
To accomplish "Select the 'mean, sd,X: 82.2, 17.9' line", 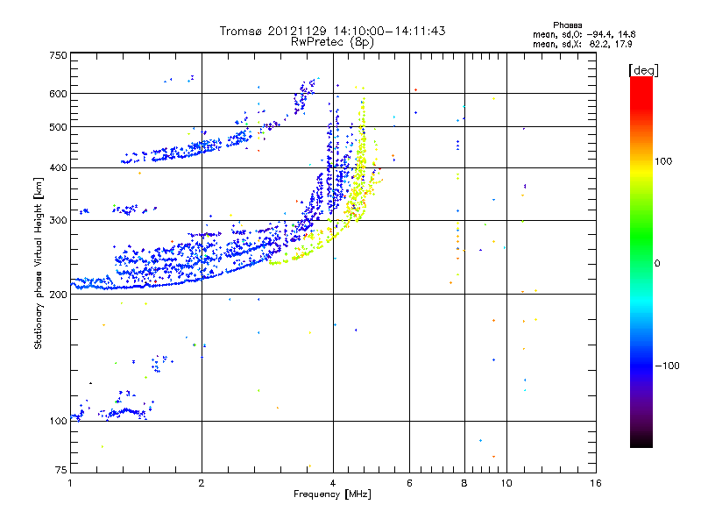I will pyautogui.click(x=582, y=45).
